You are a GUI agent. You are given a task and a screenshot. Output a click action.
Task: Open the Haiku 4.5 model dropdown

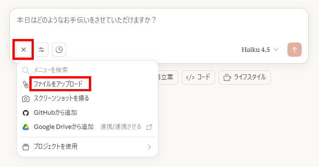[x=259, y=50]
